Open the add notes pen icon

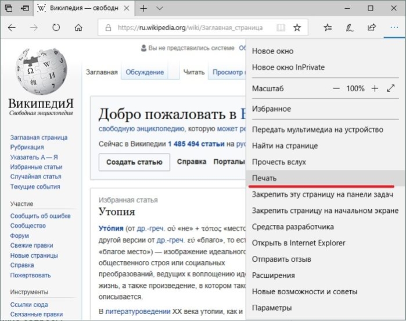pos(350,27)
